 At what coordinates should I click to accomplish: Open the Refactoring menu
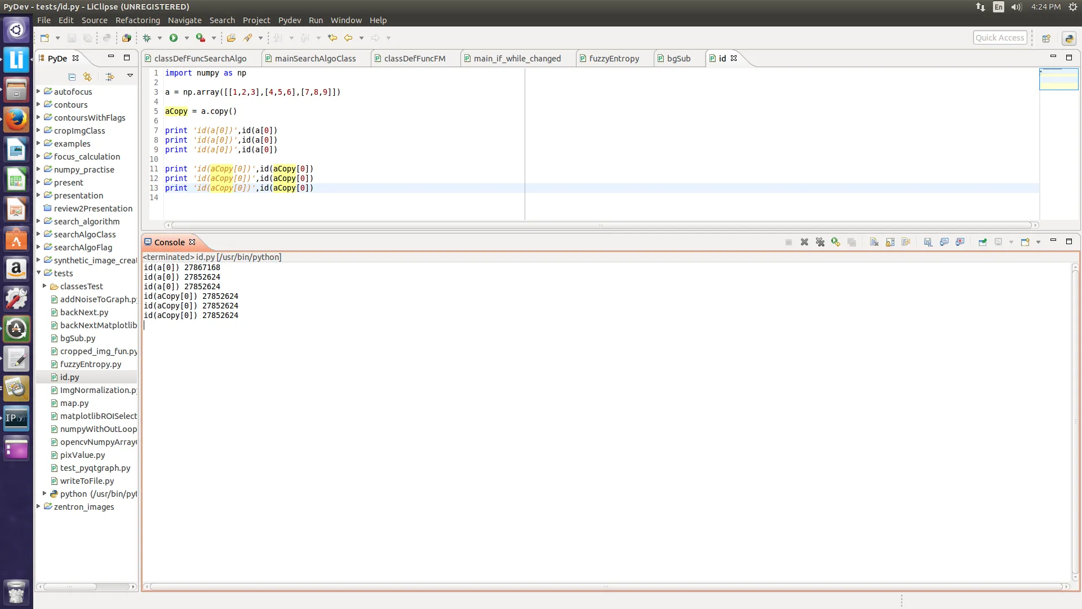pyautogui.click(x=138, y=20)
